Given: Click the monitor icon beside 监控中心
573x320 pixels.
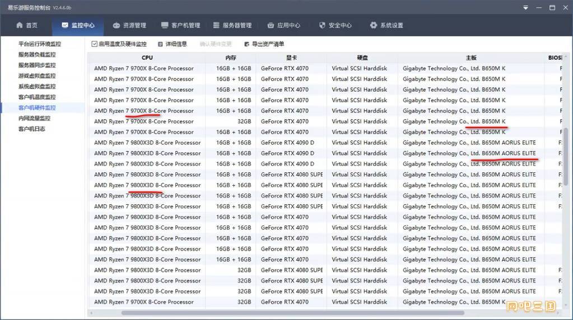Looking at the screenshot, I should (x=64, y=25).
